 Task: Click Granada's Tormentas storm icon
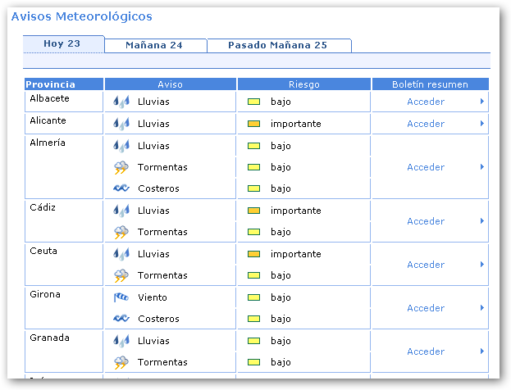point(121,362)
